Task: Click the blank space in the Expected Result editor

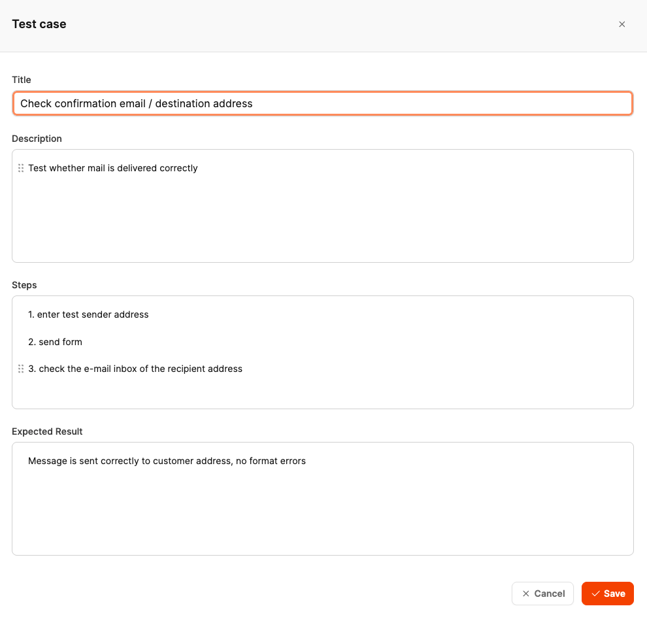Action: (322, 516)
